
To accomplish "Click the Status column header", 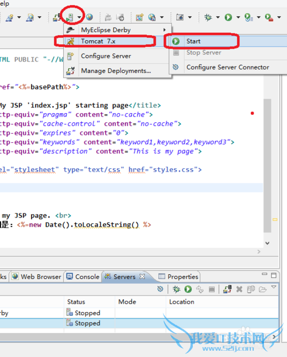I will click(90, 302).
